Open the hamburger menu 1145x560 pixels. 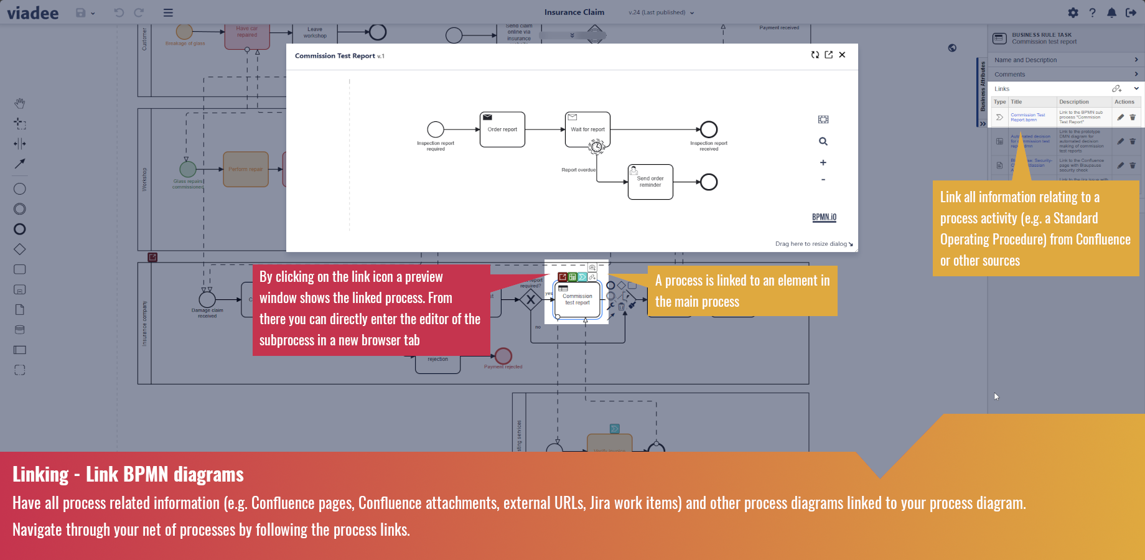point(167,12)
